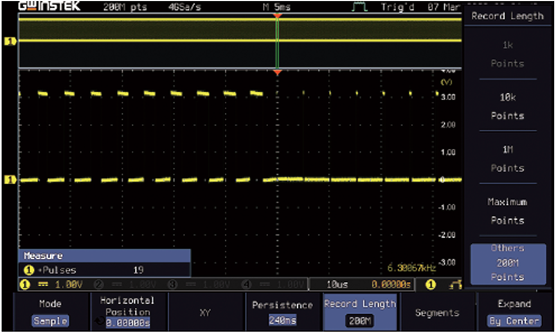Click channel 1 ground marker on main waveform
The height and width of the screenshot is (332, 556).
[x=10, y=180]
